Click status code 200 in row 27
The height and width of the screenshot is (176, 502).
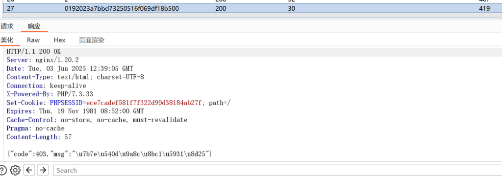click(x=221, y=9)
